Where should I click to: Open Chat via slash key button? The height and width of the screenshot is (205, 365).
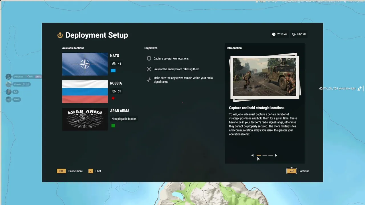pos(91,171)
